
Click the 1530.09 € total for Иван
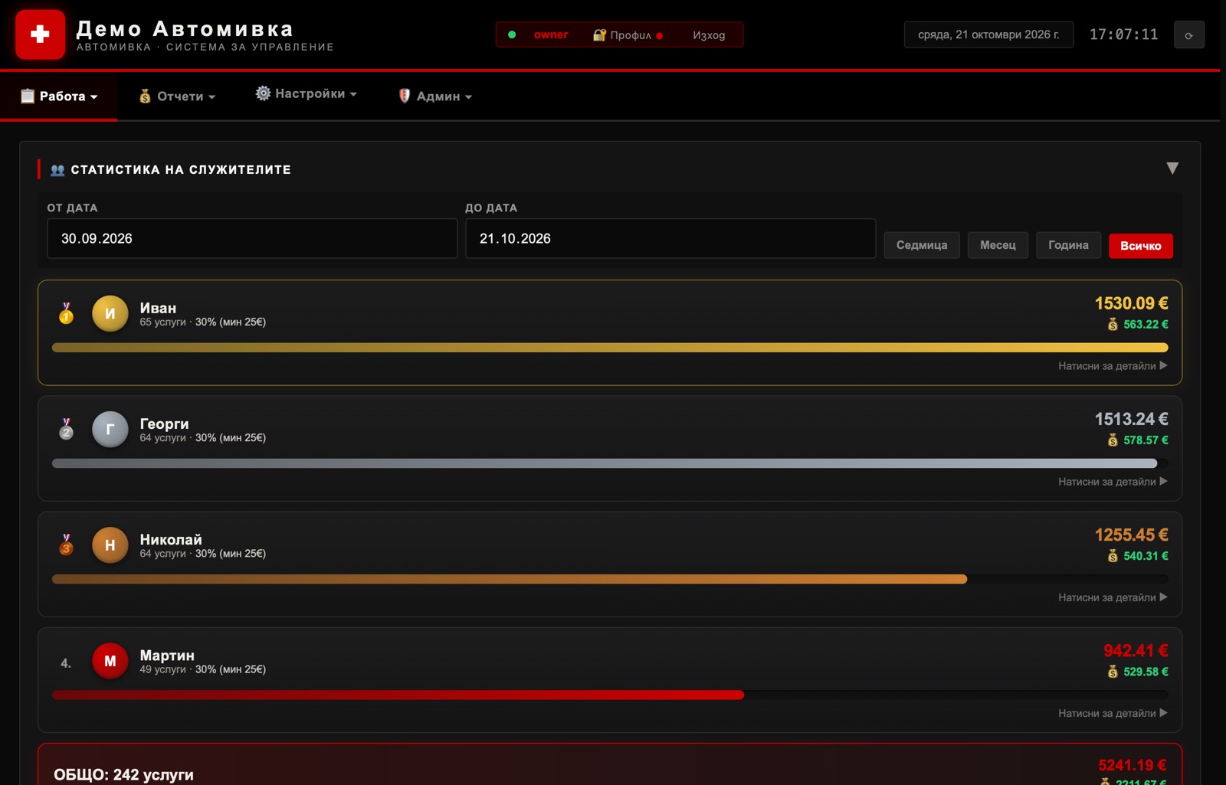1131,303
